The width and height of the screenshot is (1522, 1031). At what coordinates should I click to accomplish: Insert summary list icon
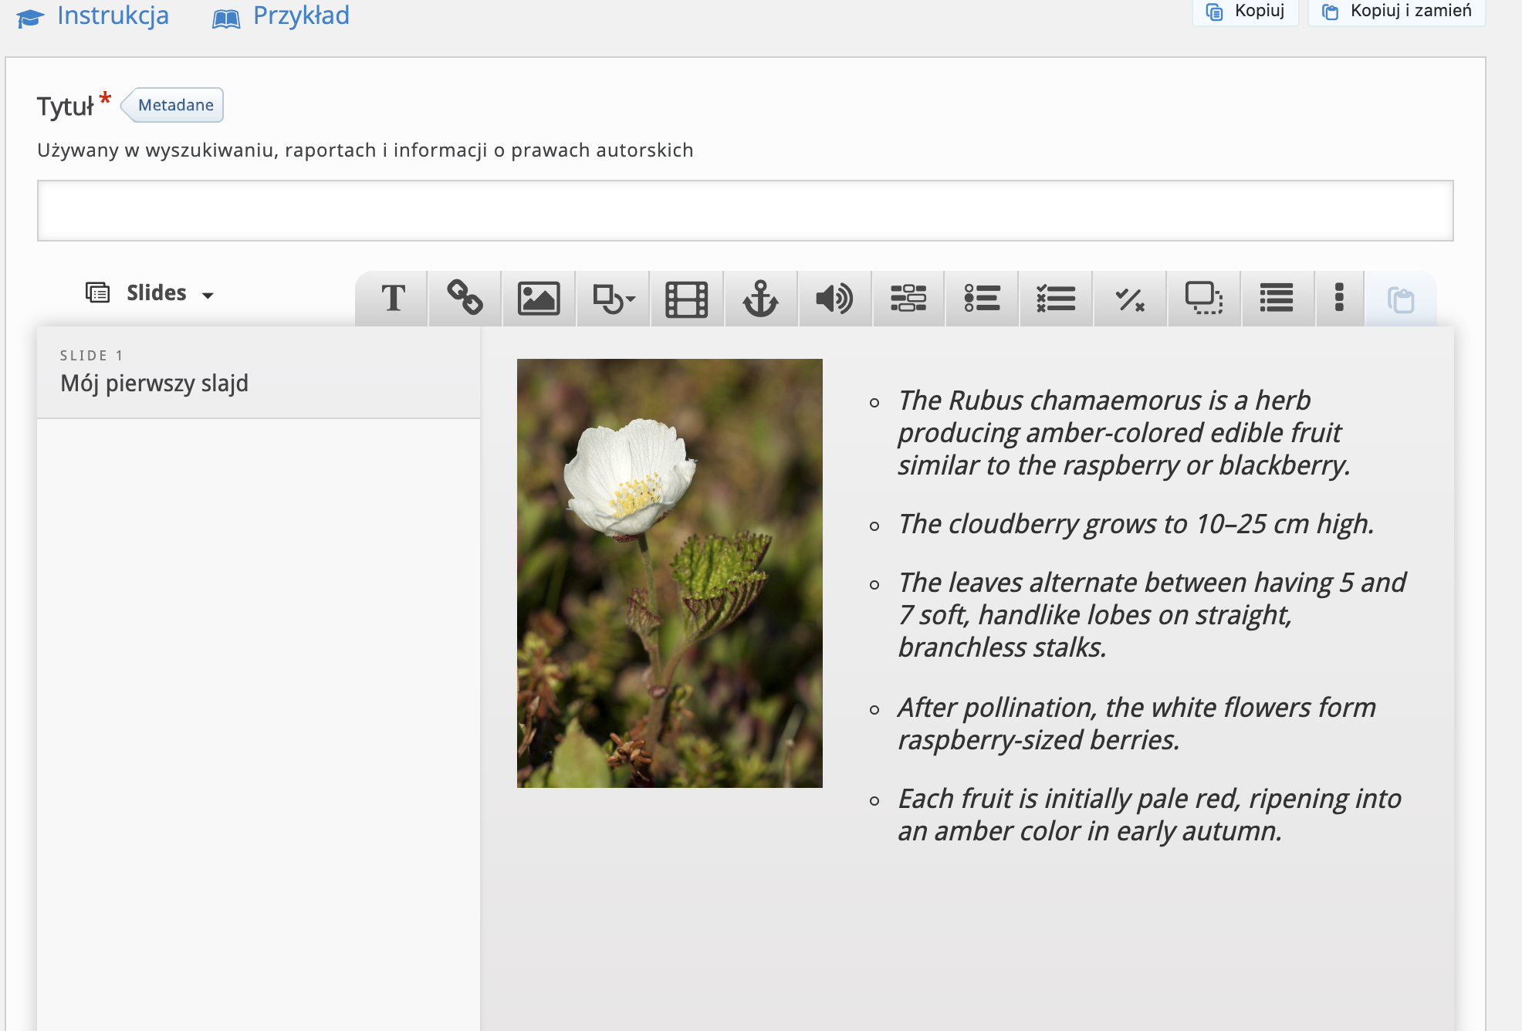click(x=1277, y=298)
